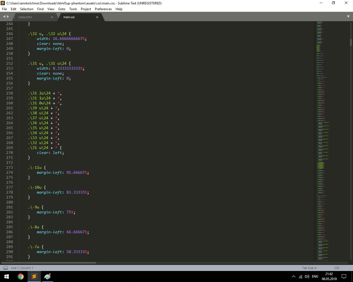Click Line 1, Column 1 status text
The image size is (353, 282).
coord(22,268)
